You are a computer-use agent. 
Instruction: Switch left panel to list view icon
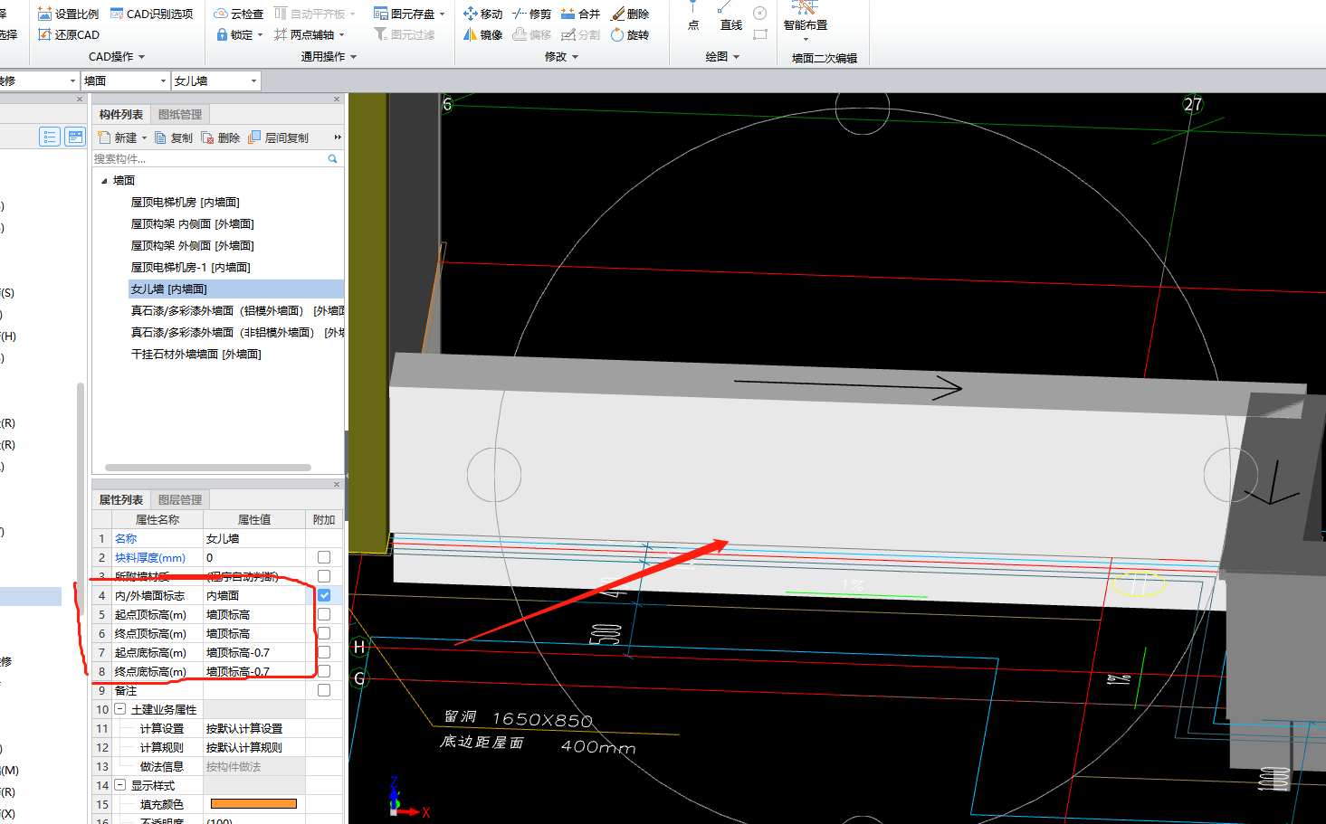point(50,137)
